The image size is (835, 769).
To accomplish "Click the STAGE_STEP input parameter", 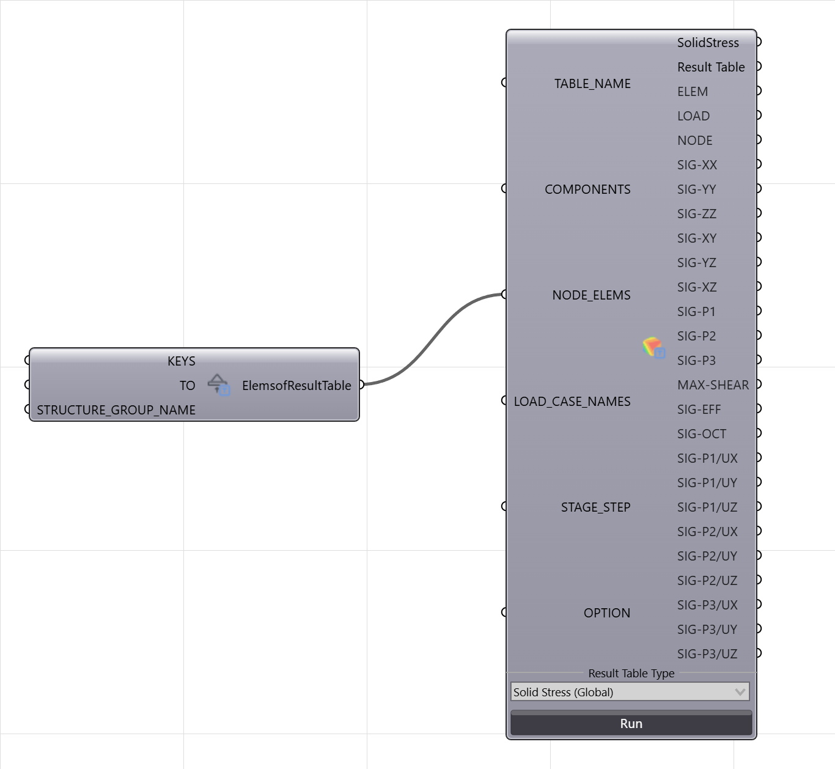I will click(x=595, y=507).
